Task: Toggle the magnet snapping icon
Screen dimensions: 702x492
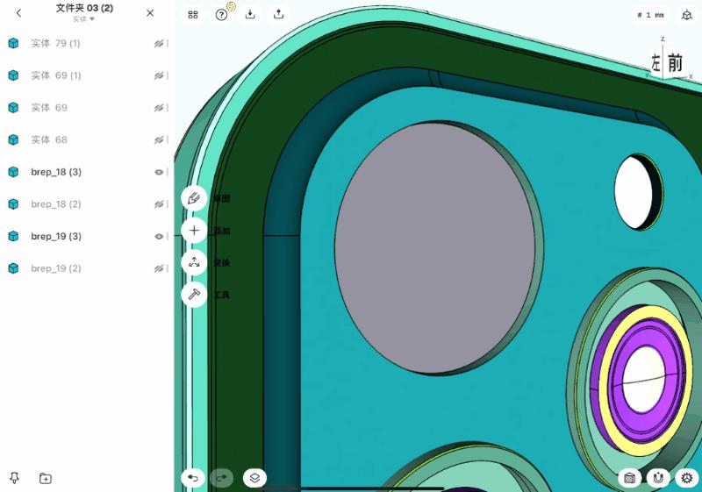Action: point(657,478)
